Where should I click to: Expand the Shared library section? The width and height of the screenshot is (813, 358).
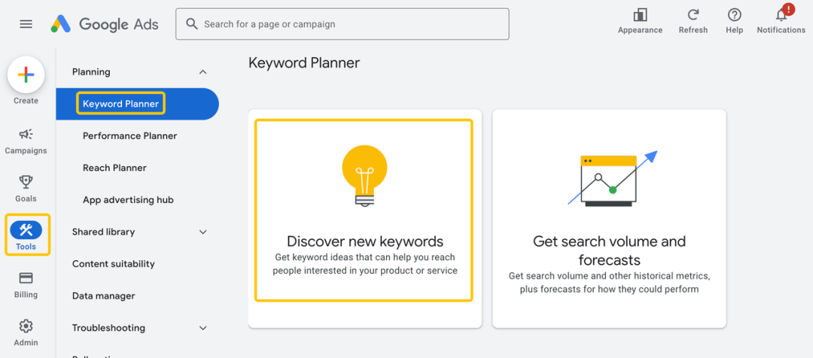[x=203, y=232]
